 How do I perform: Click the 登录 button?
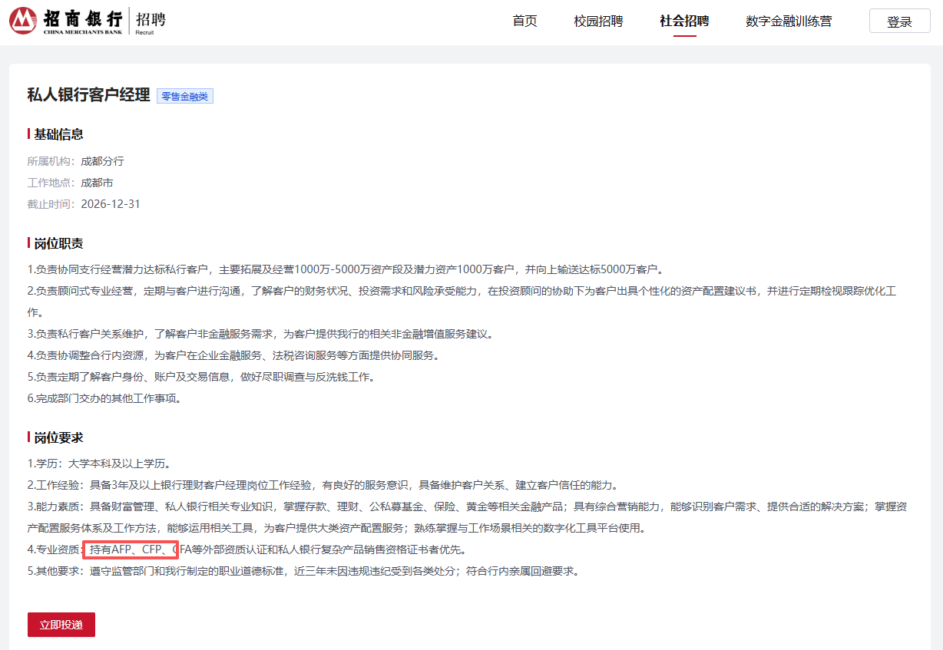point(899,21)
